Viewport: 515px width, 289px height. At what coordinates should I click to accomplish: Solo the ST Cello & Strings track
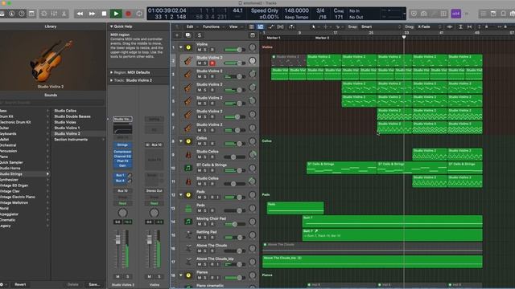[205, 170]
